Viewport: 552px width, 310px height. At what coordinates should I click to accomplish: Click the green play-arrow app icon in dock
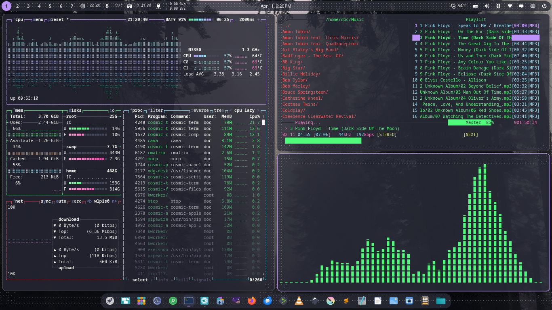pyautogui.click(x=283, y=301)
